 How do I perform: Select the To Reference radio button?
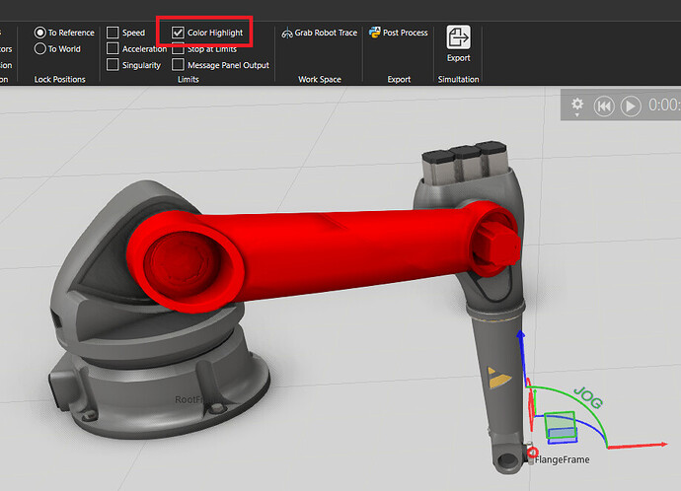40,33
